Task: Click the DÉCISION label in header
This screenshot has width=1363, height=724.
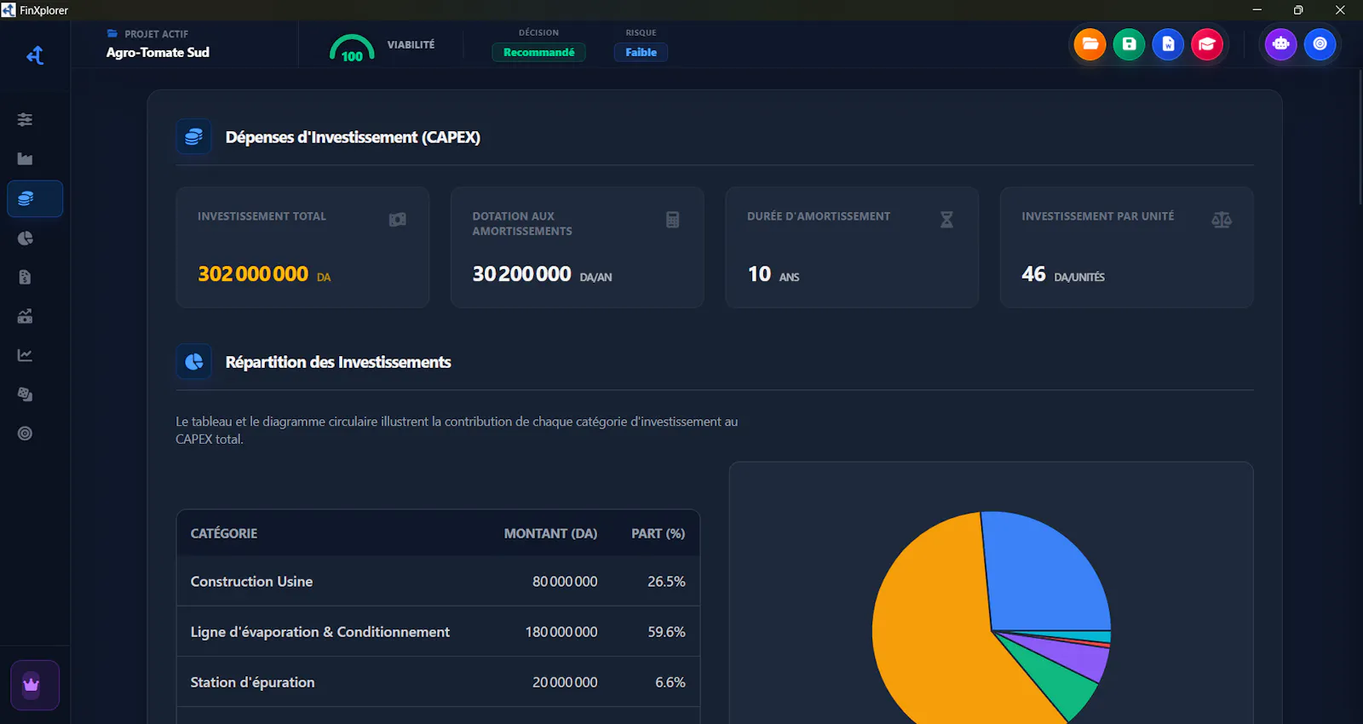Action: tap(538, 32)
